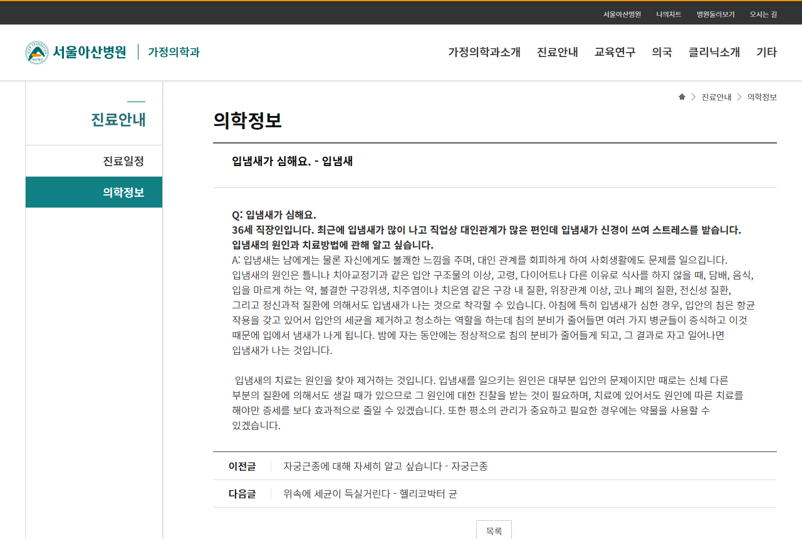The width and height of the screenshot is (802, 539).
Task: Open 클리닉소개 main menu
Action: pos(714,52)
